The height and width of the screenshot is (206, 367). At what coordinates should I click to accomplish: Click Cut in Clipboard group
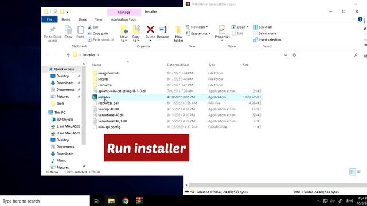pyautogui.click(x=93, y=27)
